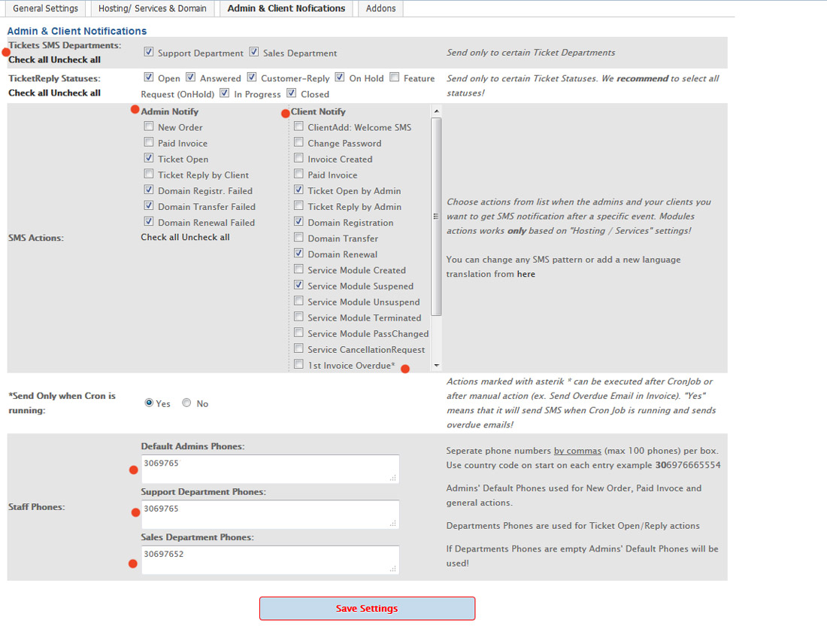Enable Ticket Reply by Client notification
Image resolution: width=827 pixels, height=629 pixels.
[x=149, y=174]
